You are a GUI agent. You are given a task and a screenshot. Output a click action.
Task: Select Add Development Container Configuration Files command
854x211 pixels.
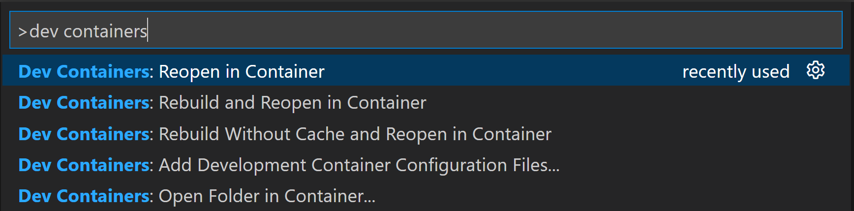(x=359, y=165)
